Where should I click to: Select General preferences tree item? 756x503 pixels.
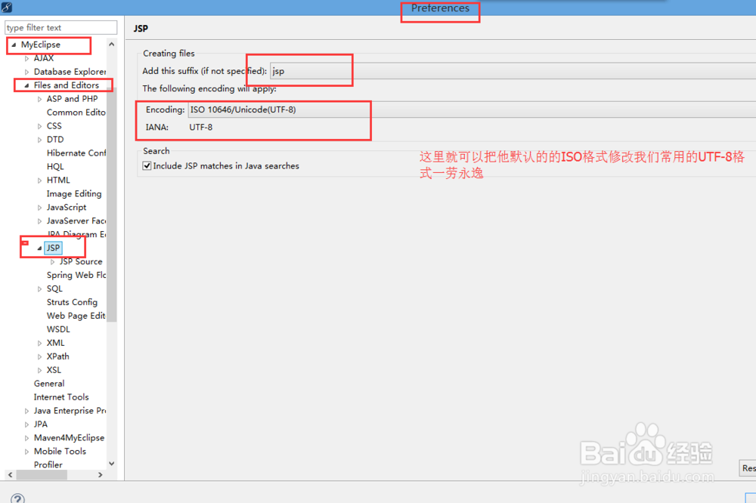click(x=48, y=384)
